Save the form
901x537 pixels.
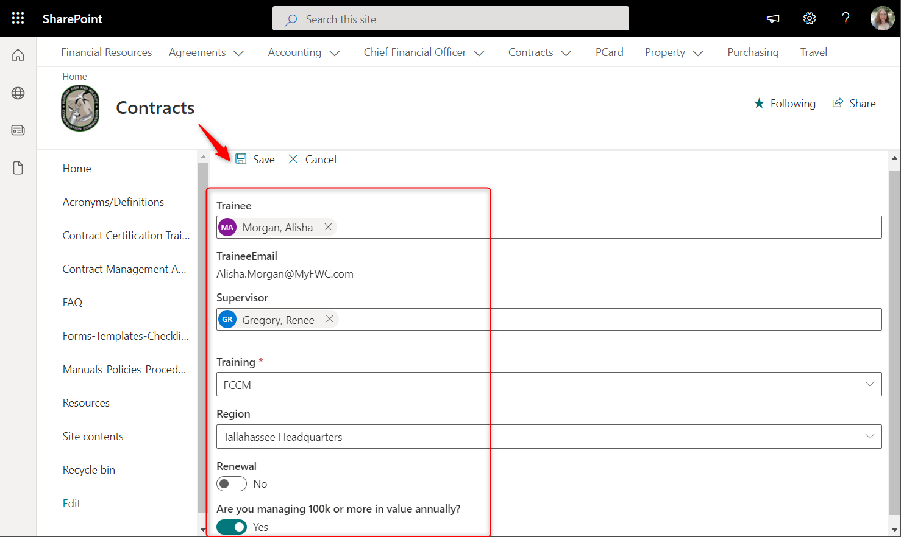pos(255,159)
